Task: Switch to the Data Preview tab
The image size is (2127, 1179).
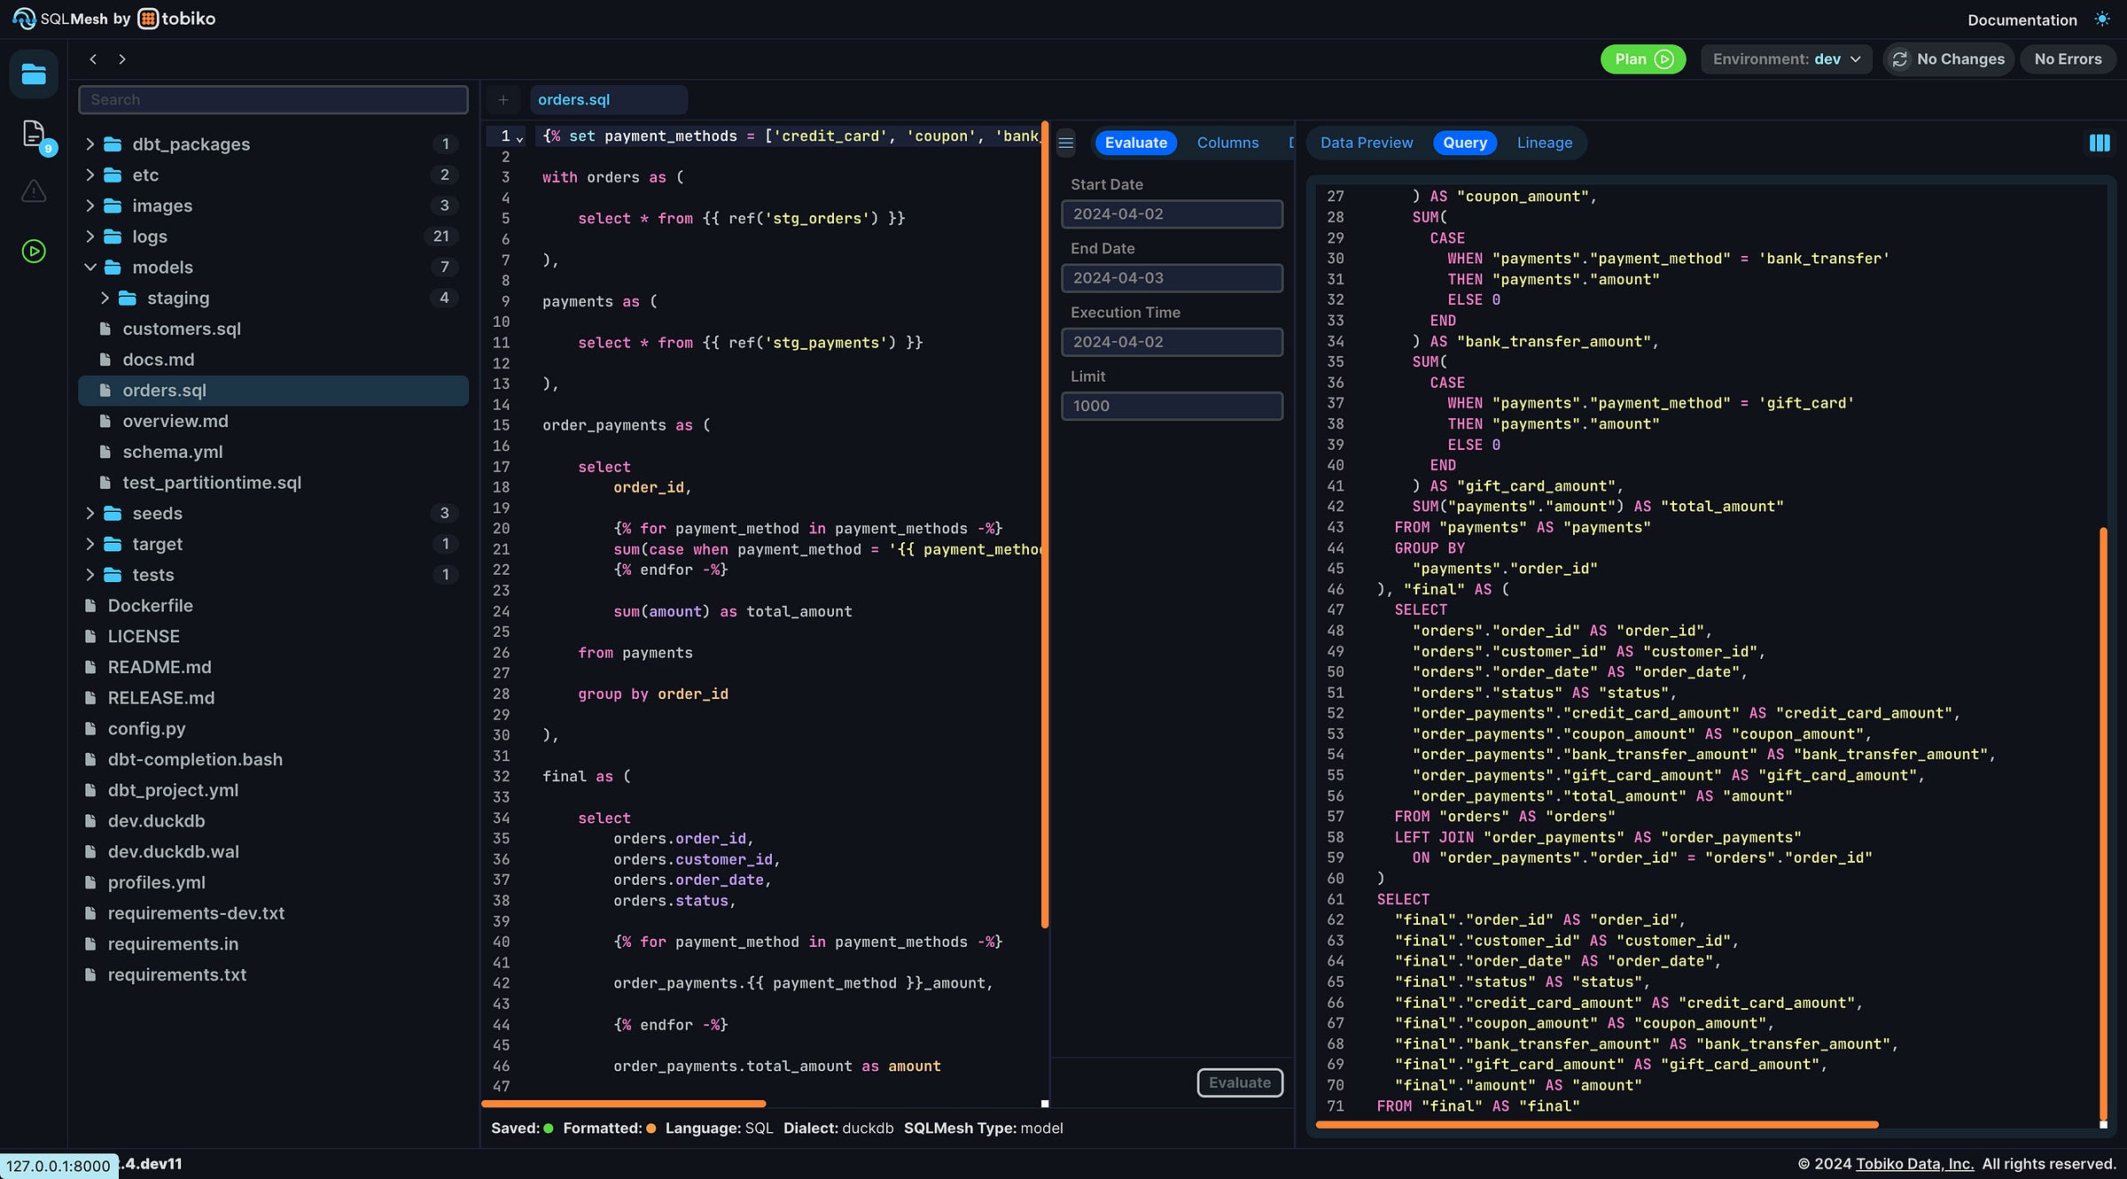Action: [1367, 143]
